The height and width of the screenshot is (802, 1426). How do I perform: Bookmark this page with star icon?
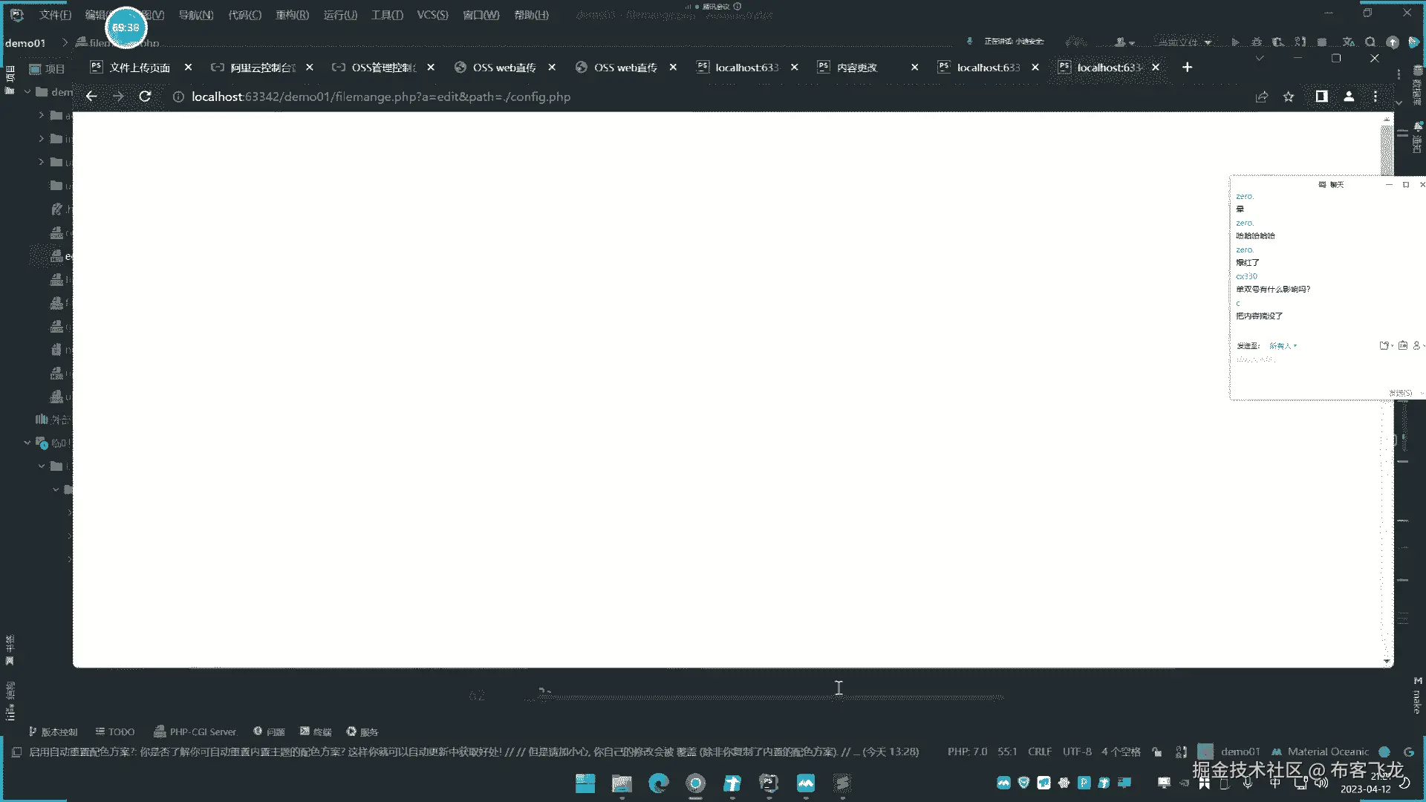[1289, 97]
